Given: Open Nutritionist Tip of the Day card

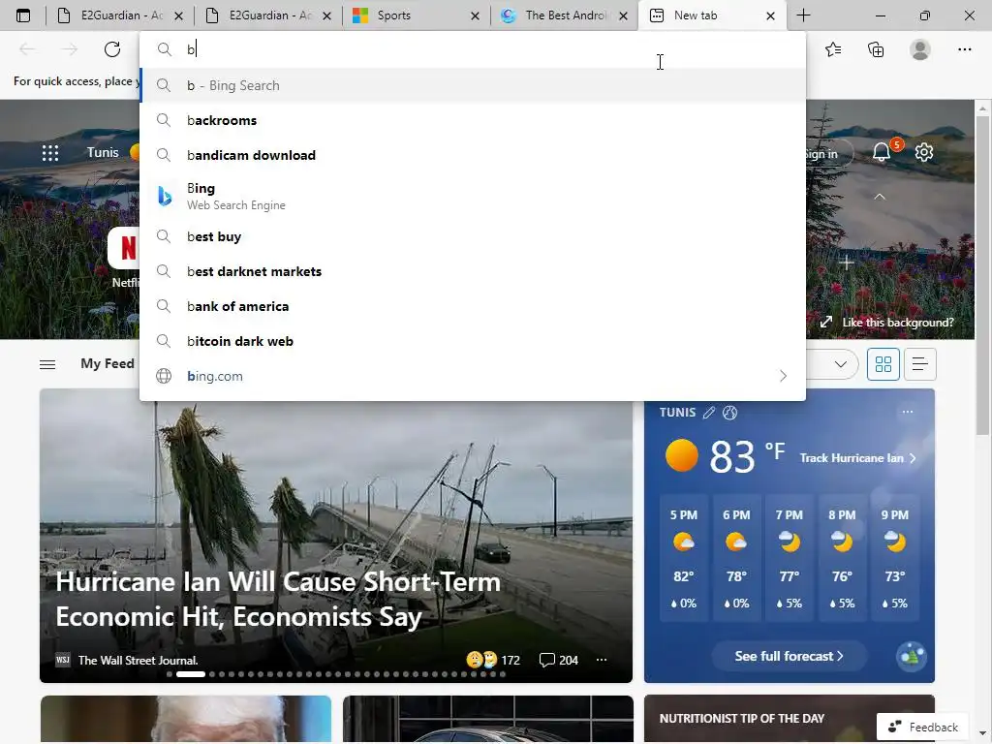Looking at the screenshot, I should [789, 719].
